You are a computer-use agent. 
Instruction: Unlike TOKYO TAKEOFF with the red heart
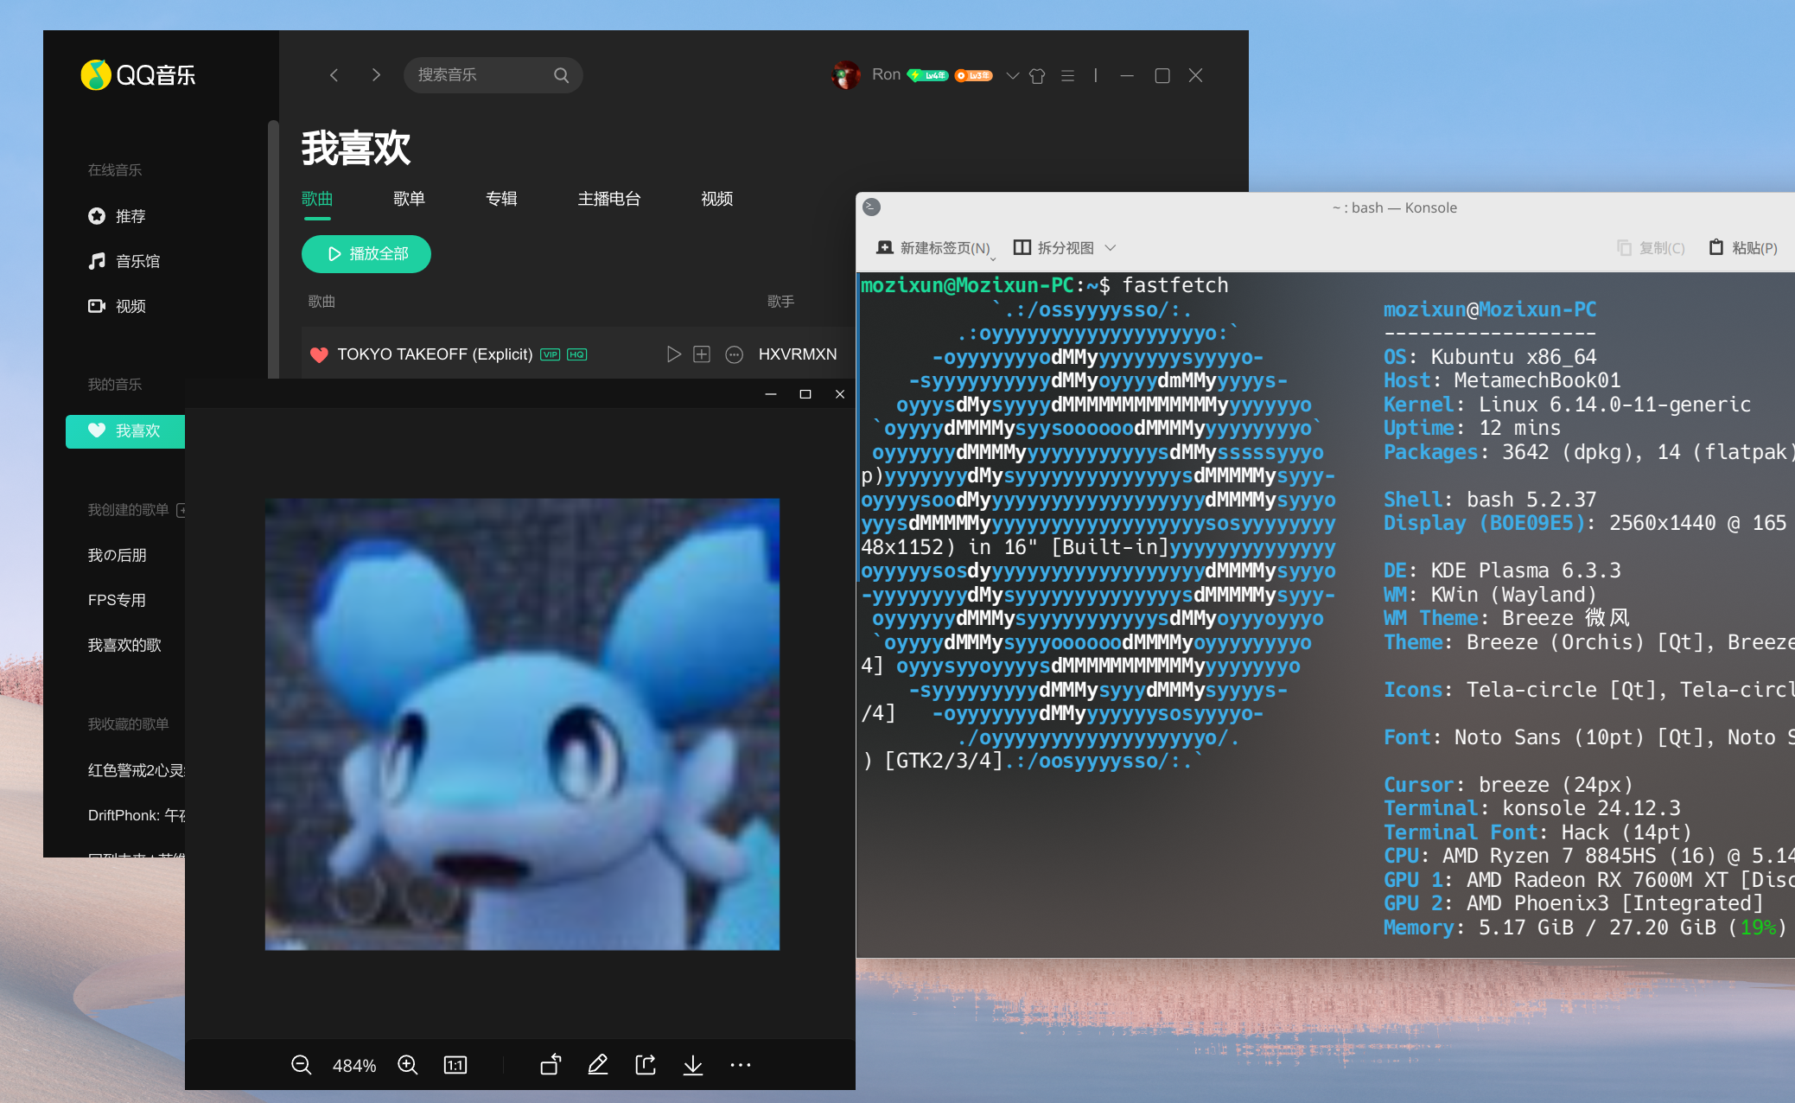click(319, 354)
